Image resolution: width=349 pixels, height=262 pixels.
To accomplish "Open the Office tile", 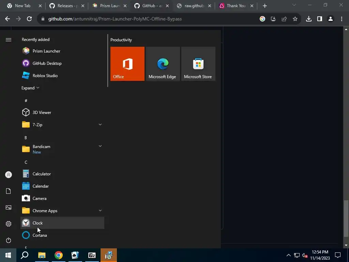I will tap(127, 64).
